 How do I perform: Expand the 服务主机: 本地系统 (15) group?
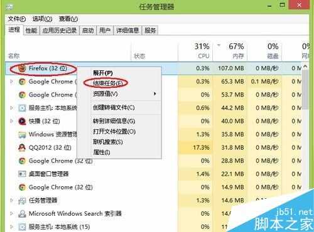pos(11,227)
